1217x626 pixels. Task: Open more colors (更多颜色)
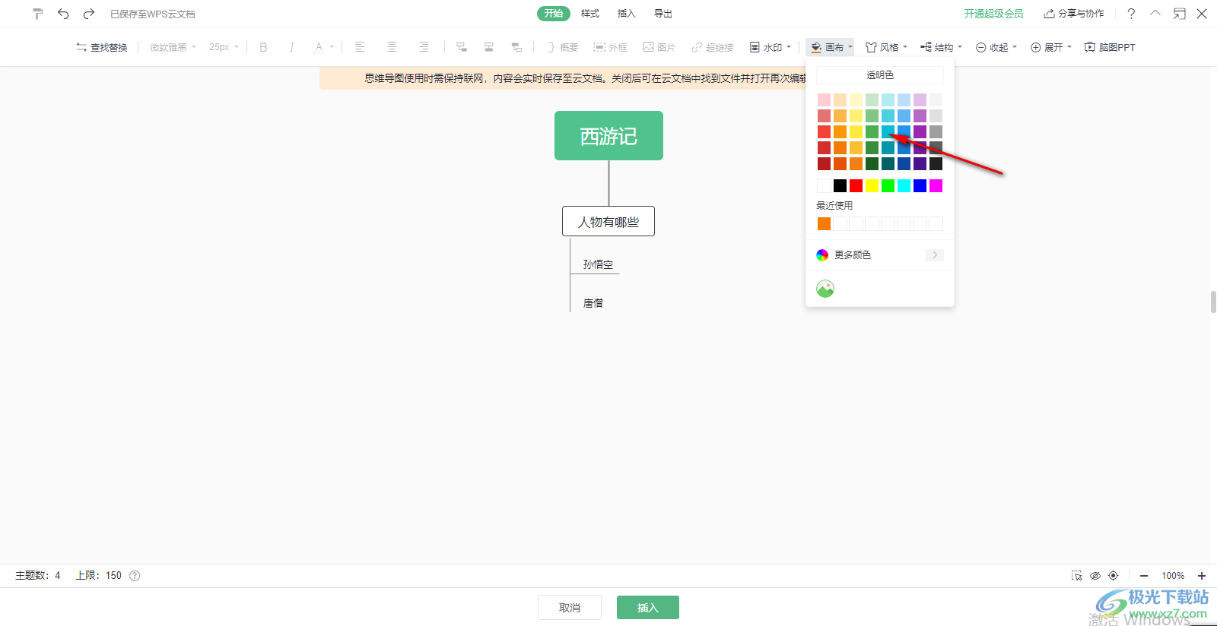(x=880, y=255)
